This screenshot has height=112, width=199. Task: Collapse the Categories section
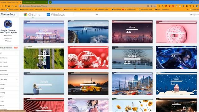[17, 80]
